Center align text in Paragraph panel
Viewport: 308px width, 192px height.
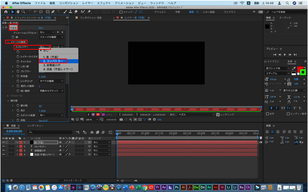(x=272, y=132)
